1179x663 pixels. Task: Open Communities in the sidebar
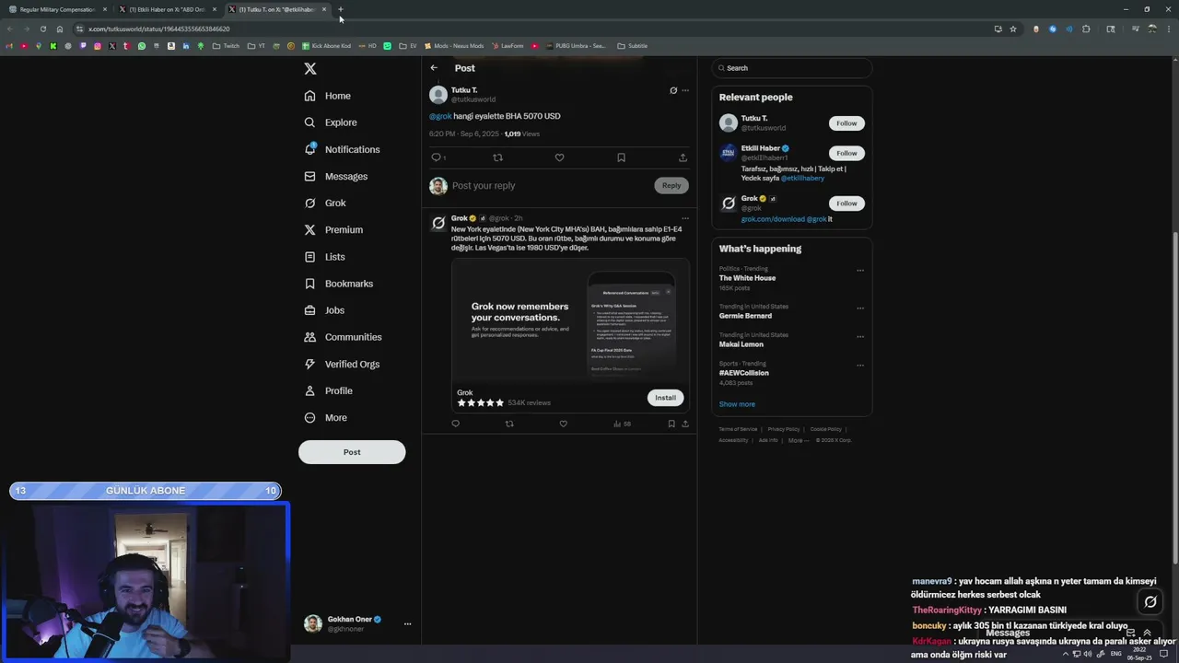tap(343, 337)
